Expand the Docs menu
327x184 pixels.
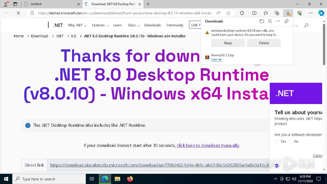pyautogui.click(x=134, y=25)
